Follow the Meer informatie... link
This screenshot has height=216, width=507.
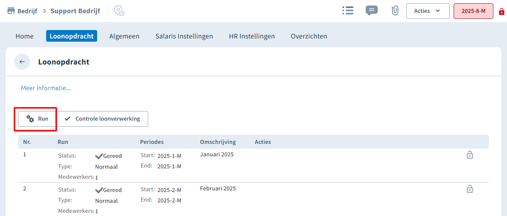click(46, 88)
